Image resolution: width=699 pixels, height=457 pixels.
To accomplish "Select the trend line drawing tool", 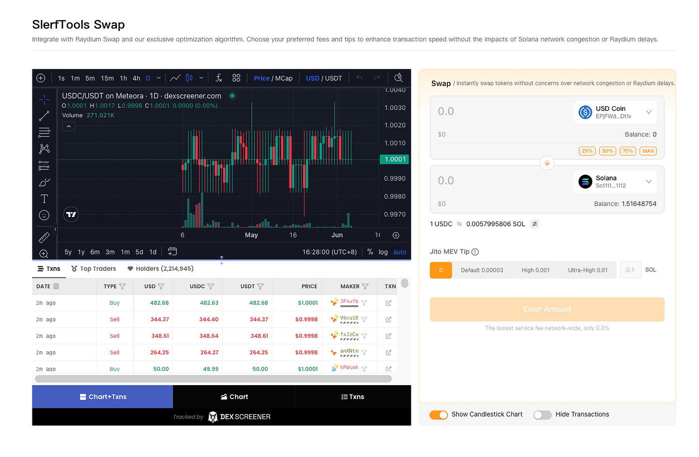I will click(x=44, y=116).
